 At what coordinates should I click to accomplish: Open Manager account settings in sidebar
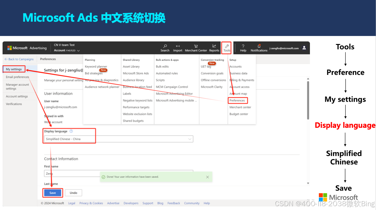tap(17, 86)
